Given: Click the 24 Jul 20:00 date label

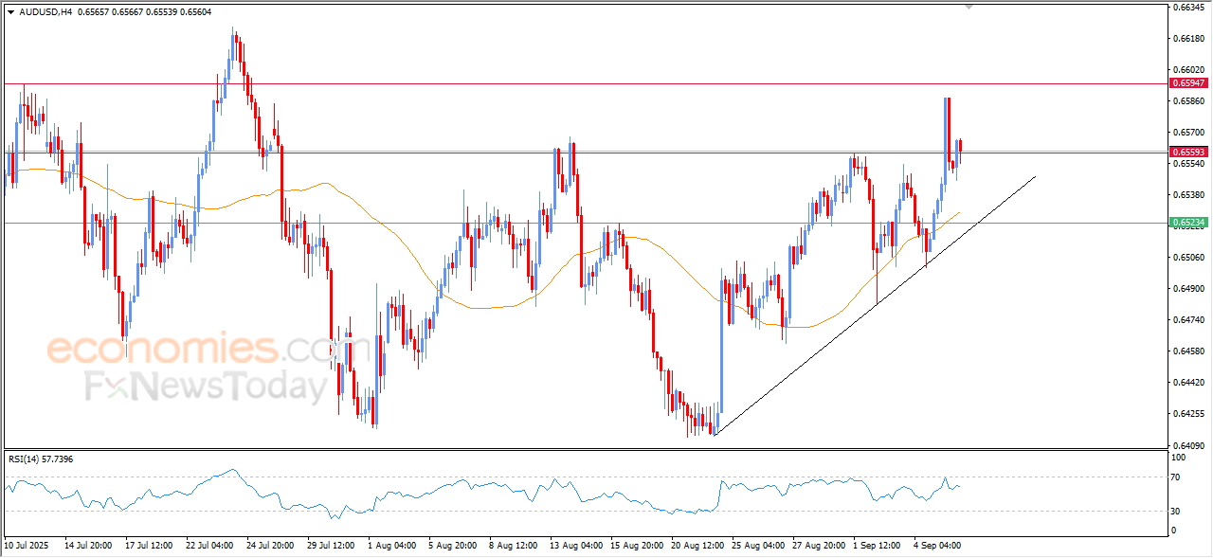Looking at the screenshot, I should 270,546.
